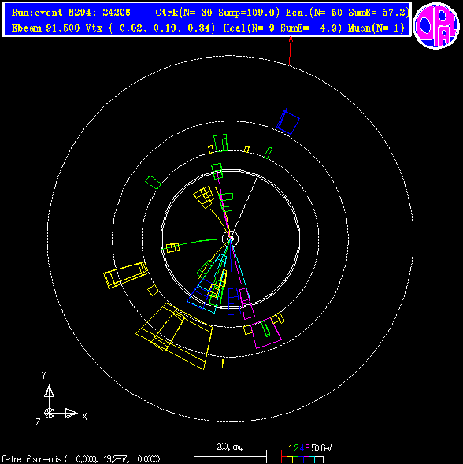Viewport: 463px width, 464px height.
Task: Click the OPAL logo in the corner
Action: tap(436, 26)
